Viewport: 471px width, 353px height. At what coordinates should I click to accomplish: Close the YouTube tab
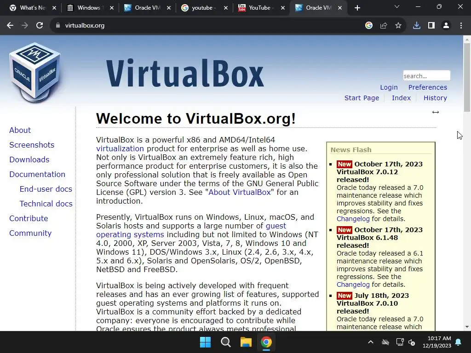[x=283, y=8]
